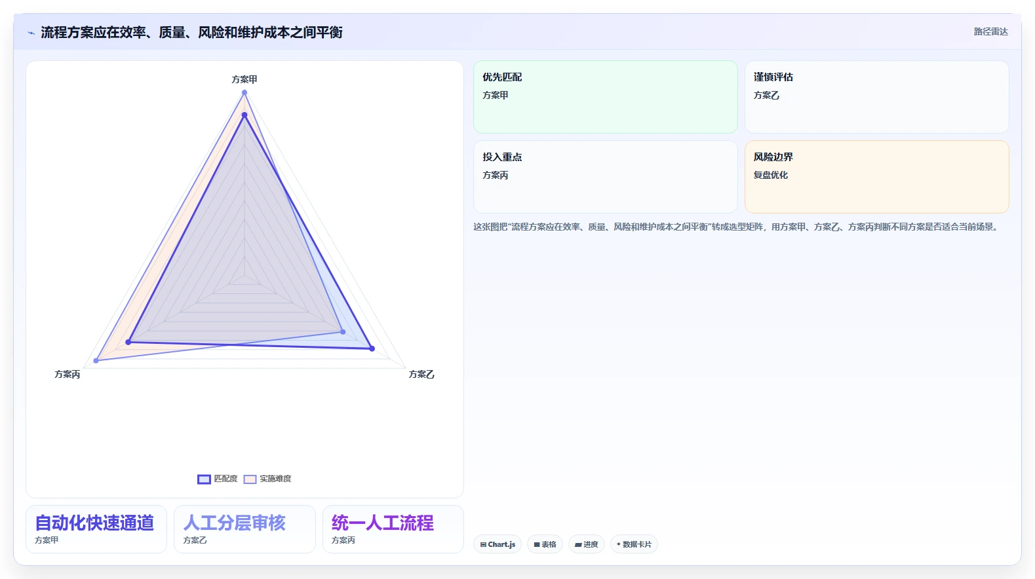
Task: Click the 数据卡片 tag chip
Action: 634,544
